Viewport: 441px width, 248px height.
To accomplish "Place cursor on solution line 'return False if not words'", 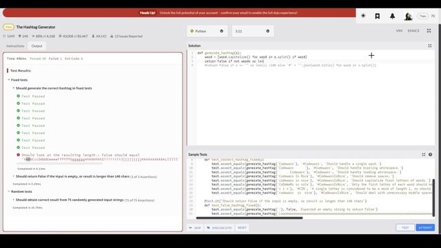I will pos(234,61).
